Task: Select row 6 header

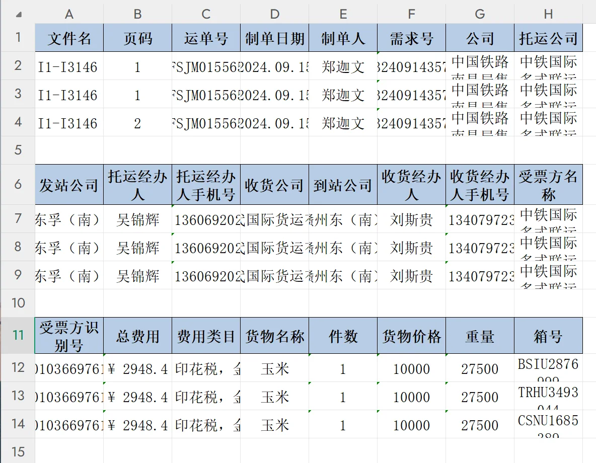Action: (17, 184)
